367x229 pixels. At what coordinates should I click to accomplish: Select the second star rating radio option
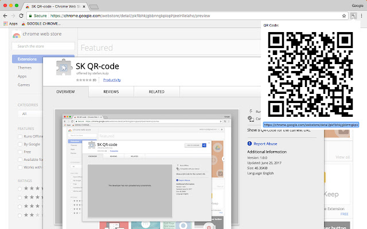(x=20, y=198)
